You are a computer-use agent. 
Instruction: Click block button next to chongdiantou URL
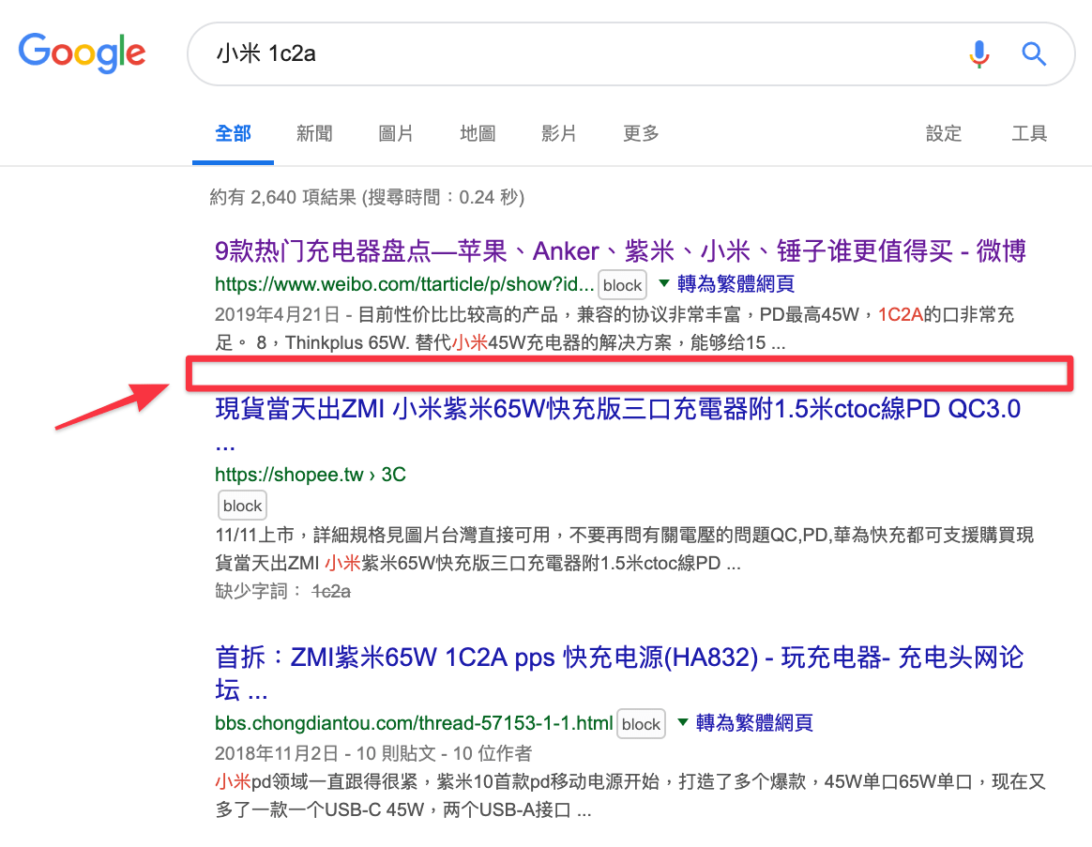[x=642, y=724]
